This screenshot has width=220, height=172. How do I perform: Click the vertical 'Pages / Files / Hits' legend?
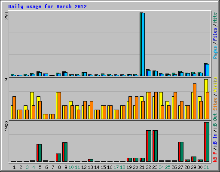pos(215,36)
